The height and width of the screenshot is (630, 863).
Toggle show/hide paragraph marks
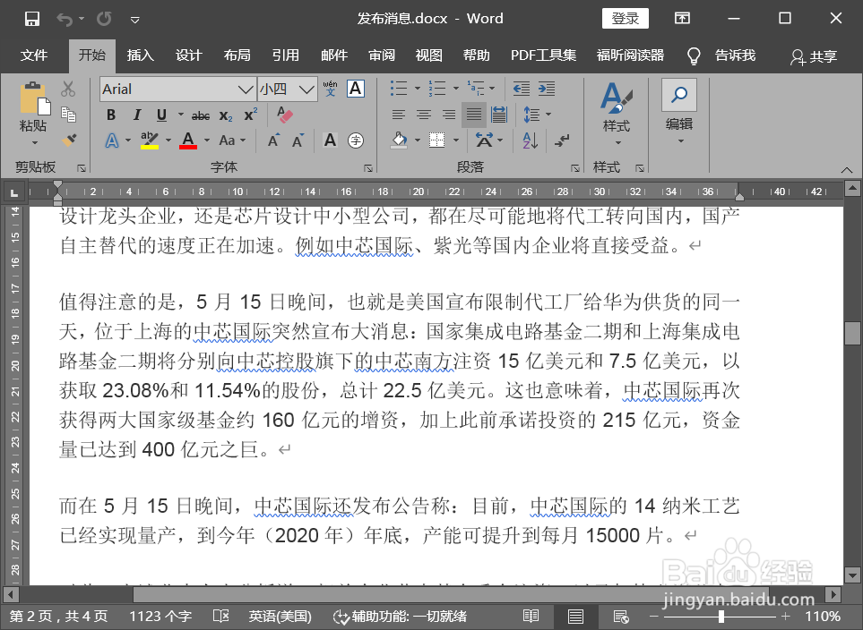click(562, 140)
